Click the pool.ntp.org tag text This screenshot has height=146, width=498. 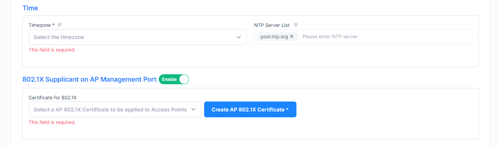pyautogui.click(x=274, y=36)
